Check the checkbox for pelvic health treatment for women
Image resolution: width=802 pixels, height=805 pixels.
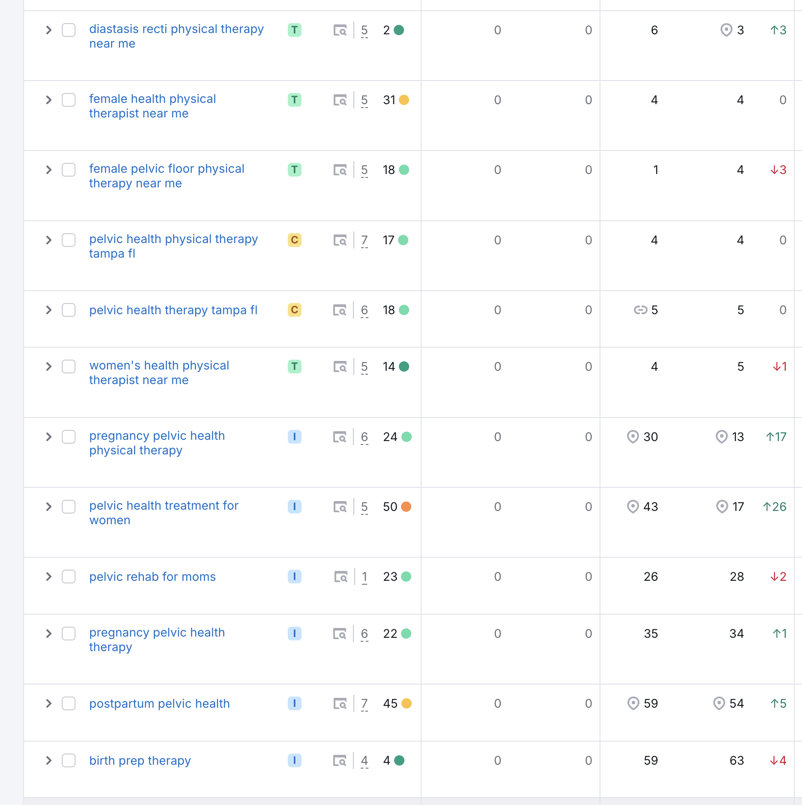coord(69,507)
